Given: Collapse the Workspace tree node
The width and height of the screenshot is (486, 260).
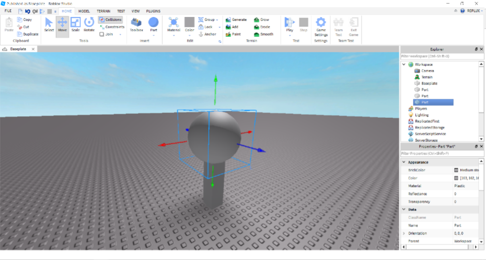Looking at the screenshot, I should (x=404, y=65).
